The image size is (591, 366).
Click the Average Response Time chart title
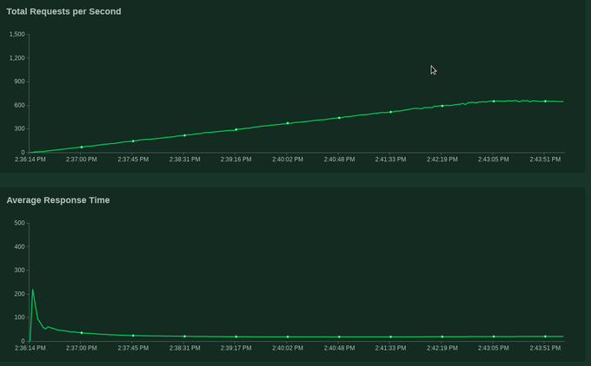58,200
